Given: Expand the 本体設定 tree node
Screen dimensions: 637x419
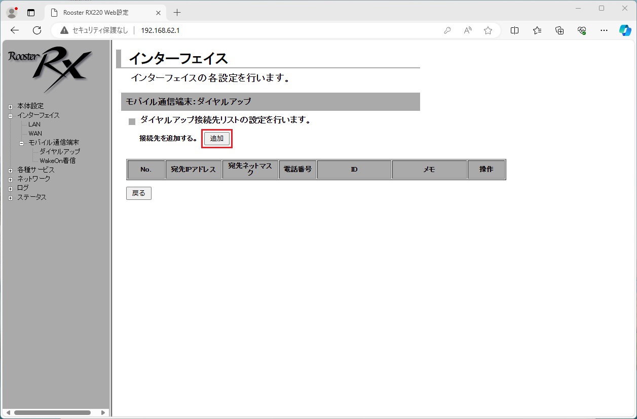Looking at the screenshot, I should [10, 107].
